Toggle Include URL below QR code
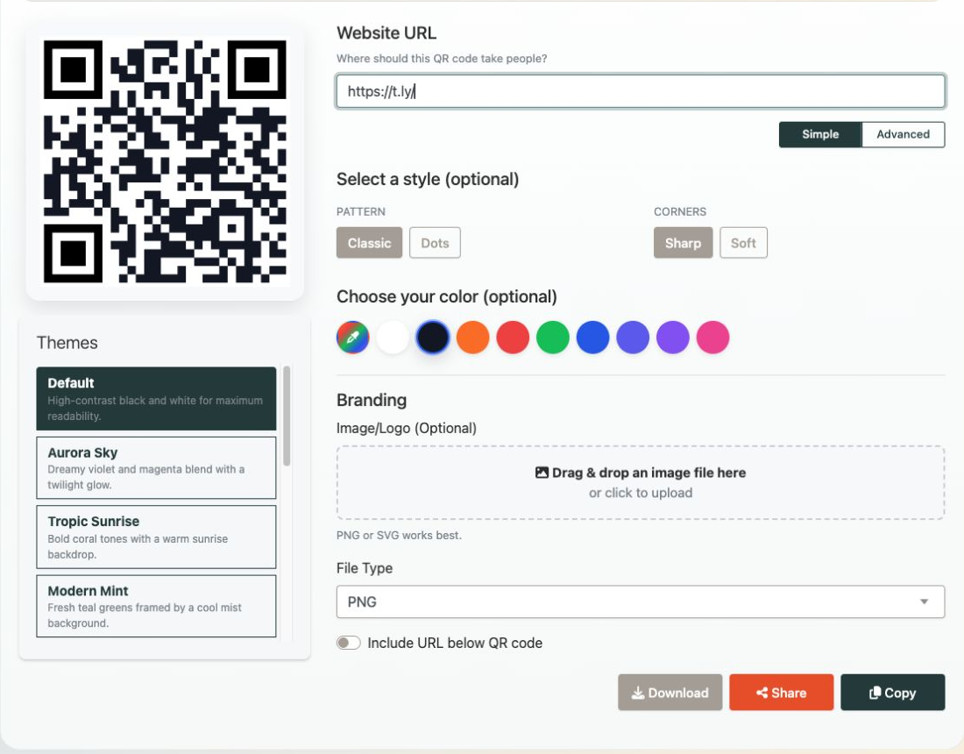The height and width of the screenshot is (754, 964). pyautogui.click(x=349, y=643)
